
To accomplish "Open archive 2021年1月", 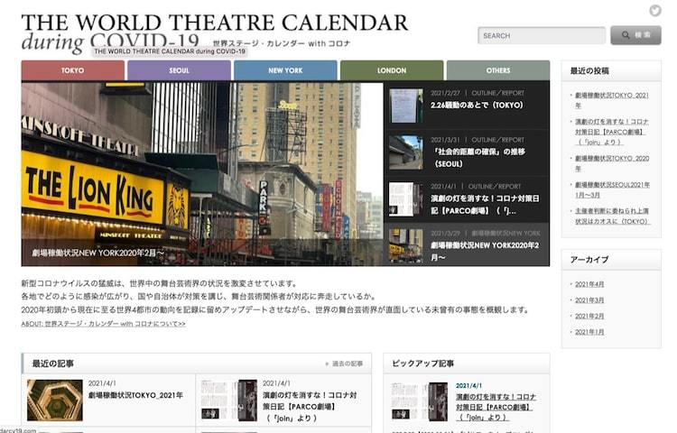I will [589, 332].
